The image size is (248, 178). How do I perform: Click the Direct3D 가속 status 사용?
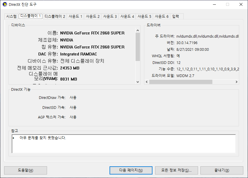point(73,108)
